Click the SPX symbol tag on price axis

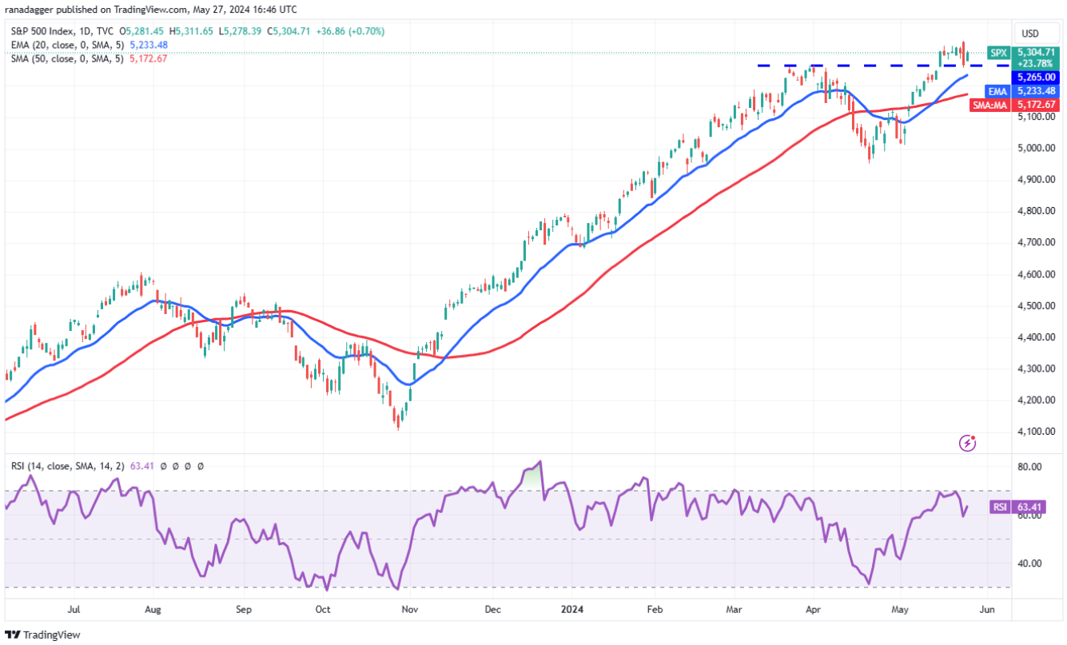click(x=998, y=52)
